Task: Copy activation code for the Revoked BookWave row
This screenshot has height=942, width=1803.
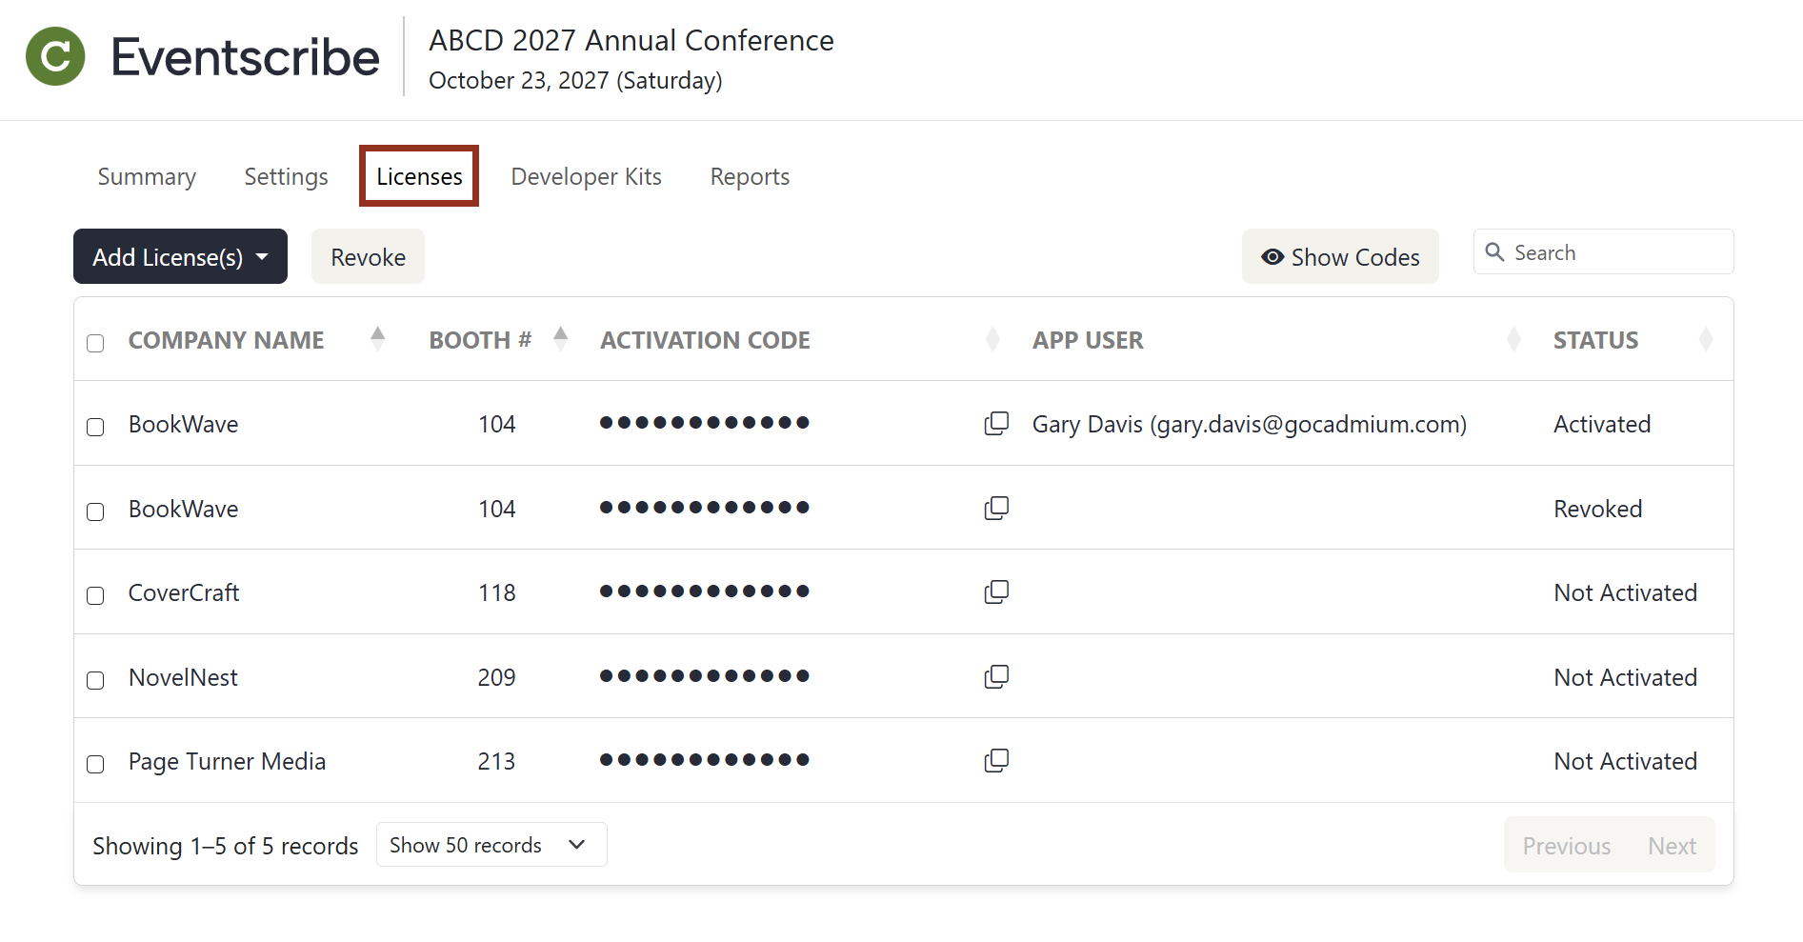Action: coord(996,508)
